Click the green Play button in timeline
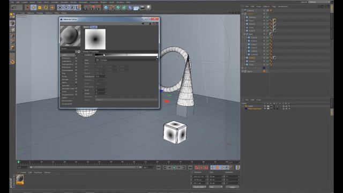The image size is (343, 193). (174, 167)
